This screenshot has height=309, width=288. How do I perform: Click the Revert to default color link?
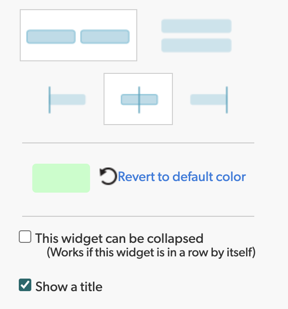(182, 177)
